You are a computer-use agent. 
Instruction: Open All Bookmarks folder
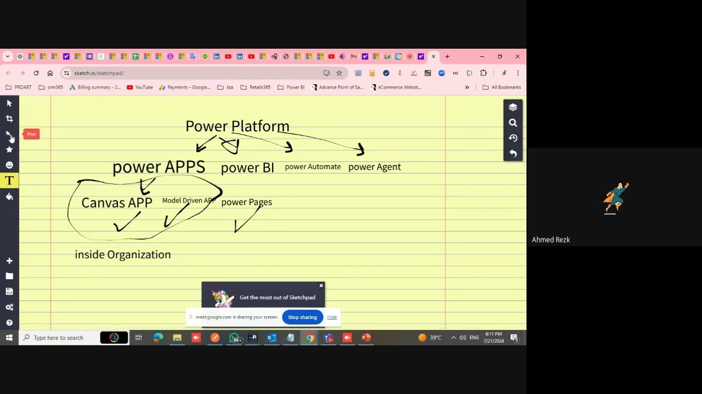tap(501, 87)
